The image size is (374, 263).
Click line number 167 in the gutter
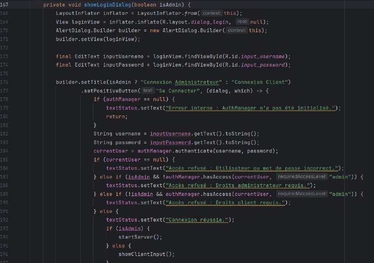point(7,5)
